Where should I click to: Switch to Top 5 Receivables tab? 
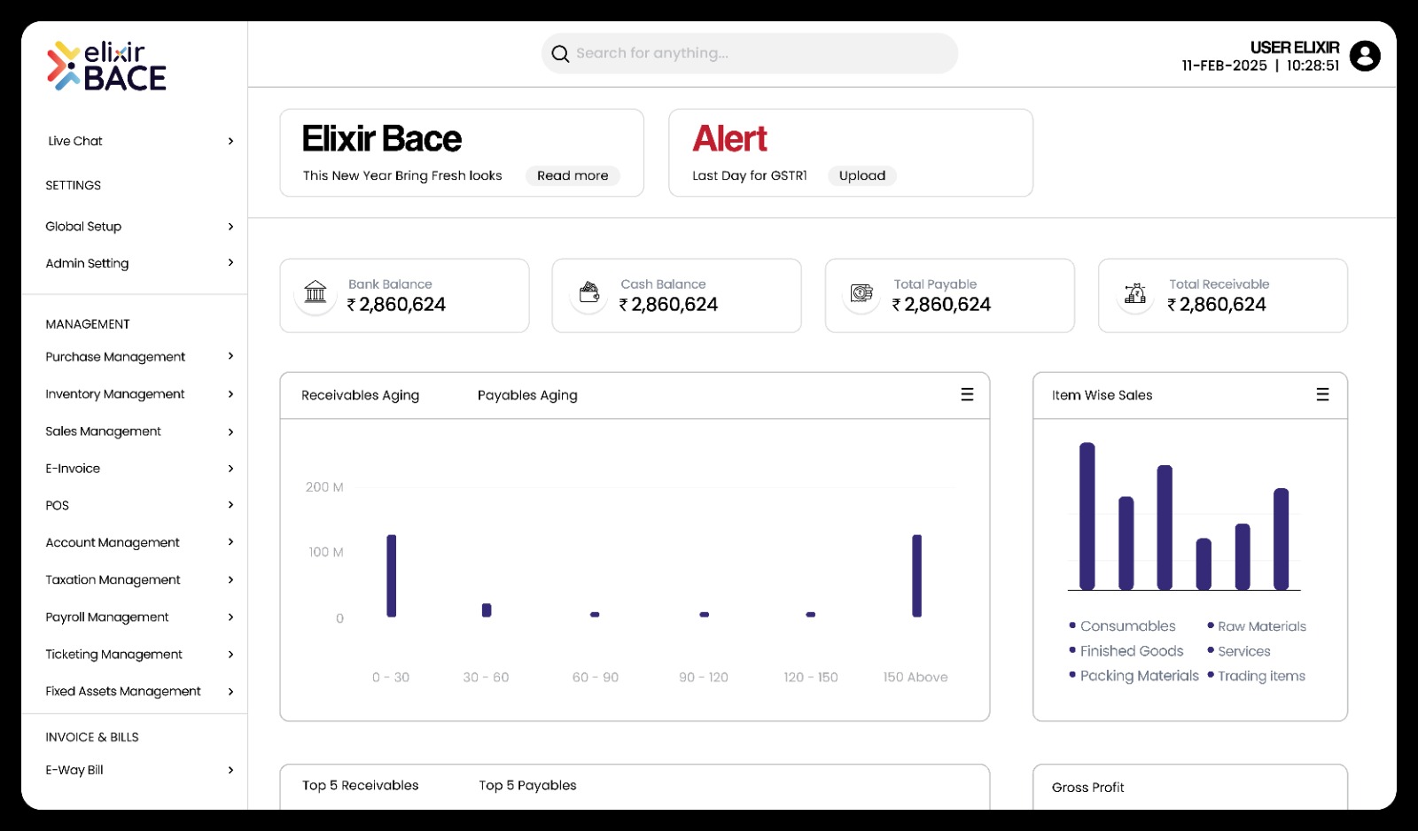[360, 785]
